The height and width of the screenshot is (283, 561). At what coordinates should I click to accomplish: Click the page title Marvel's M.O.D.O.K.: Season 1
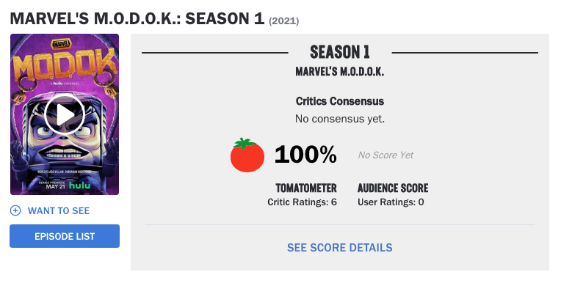[137, 18]
